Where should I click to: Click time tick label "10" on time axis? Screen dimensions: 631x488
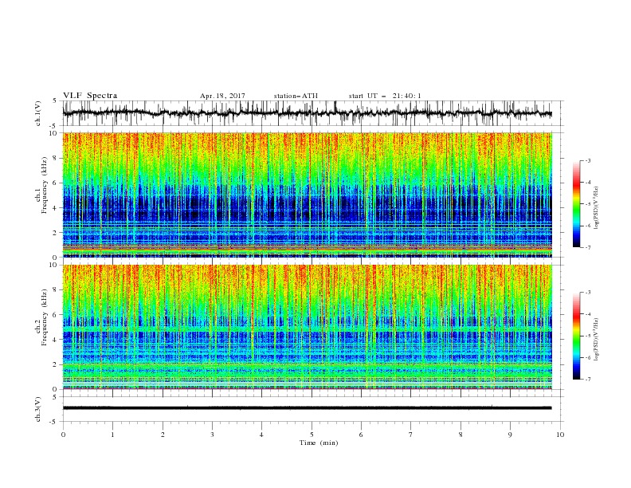pos(560,435)
